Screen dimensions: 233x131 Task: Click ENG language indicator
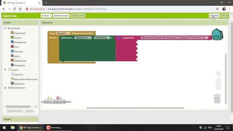[x=210, y=128]
